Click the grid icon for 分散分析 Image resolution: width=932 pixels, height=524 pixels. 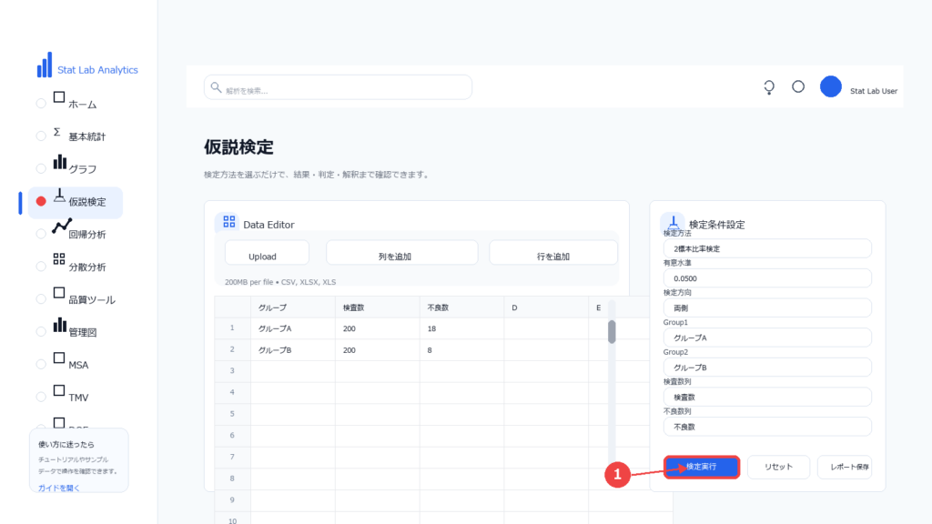[x=59, y=258]
